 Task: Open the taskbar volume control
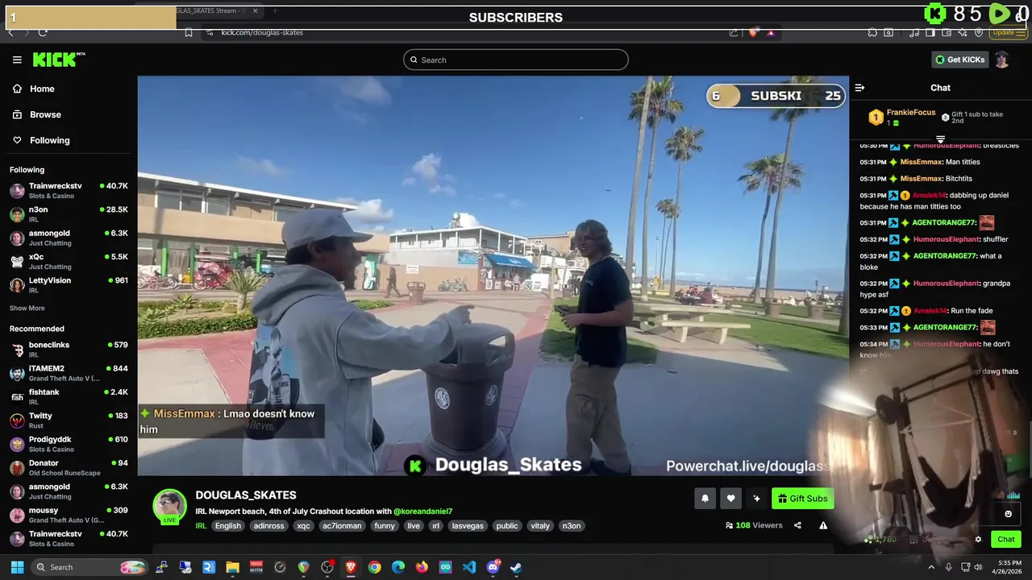(978, 567)
